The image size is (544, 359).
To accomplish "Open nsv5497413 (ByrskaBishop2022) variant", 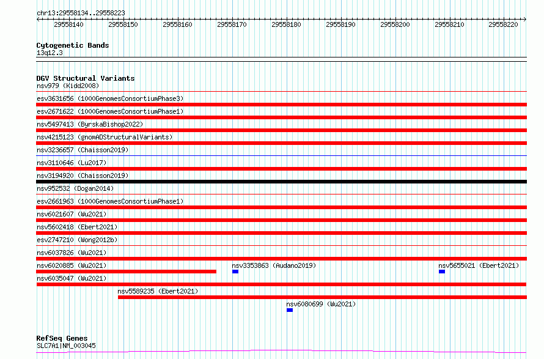I will coord(90,124).
